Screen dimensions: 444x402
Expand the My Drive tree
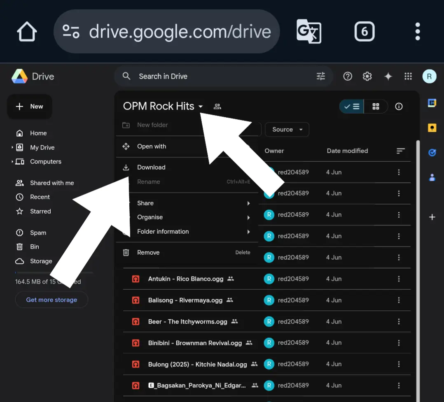(x=12, y=147)
